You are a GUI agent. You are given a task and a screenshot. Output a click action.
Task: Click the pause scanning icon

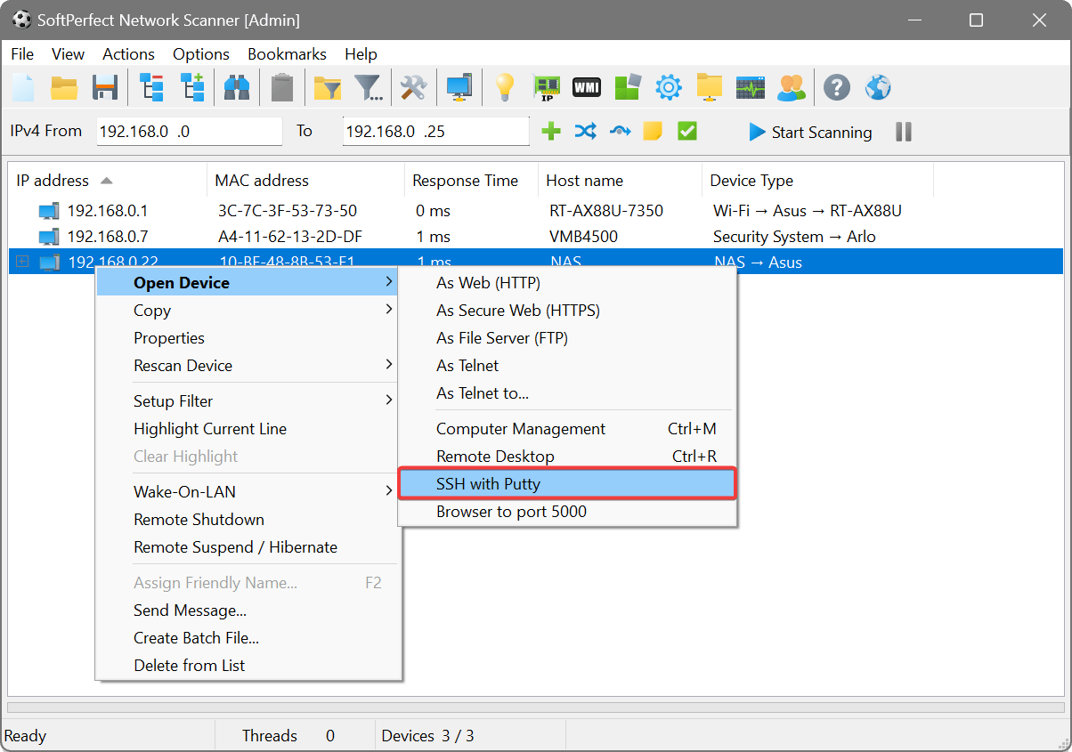click(x=904, y=132)
